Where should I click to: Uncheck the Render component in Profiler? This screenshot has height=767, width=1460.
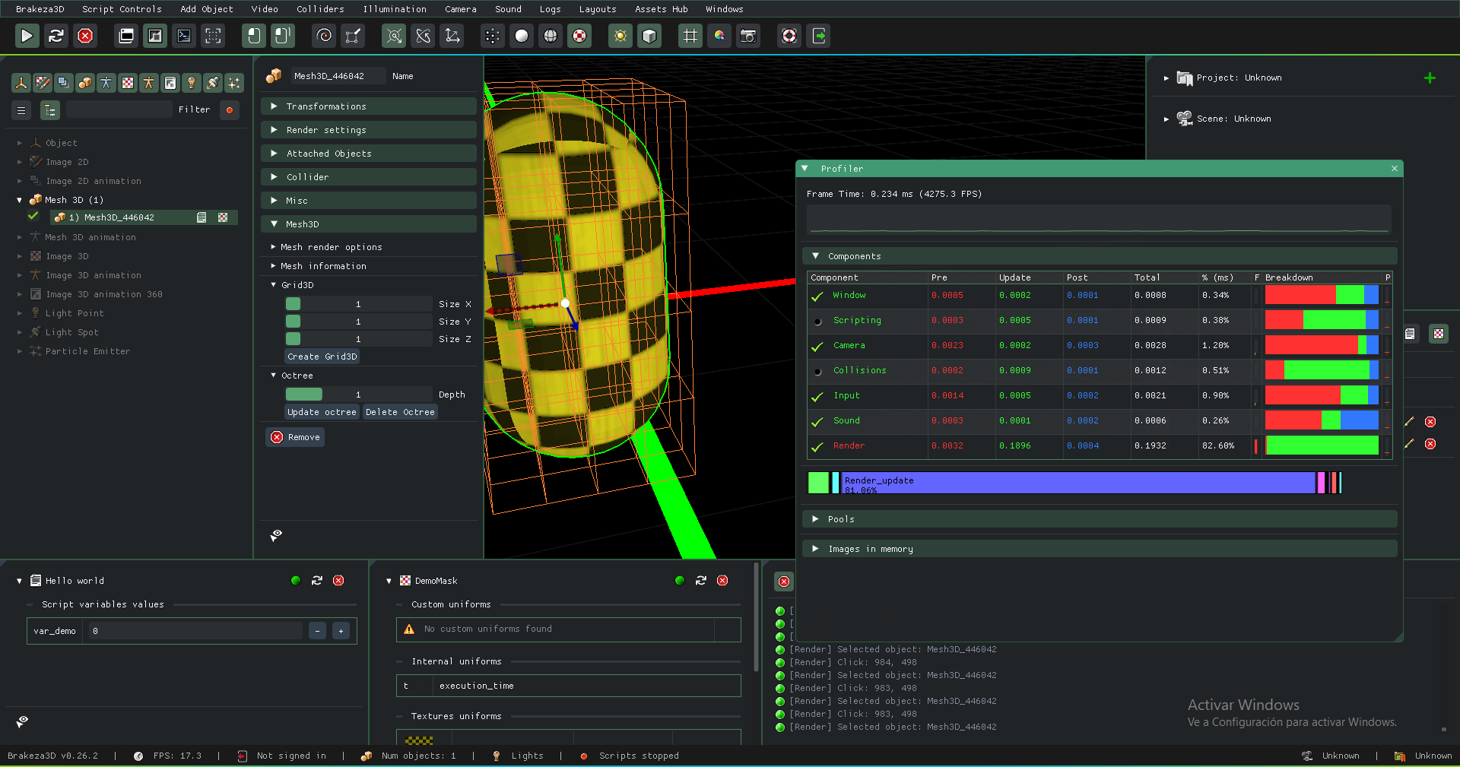tap(817, 446)
